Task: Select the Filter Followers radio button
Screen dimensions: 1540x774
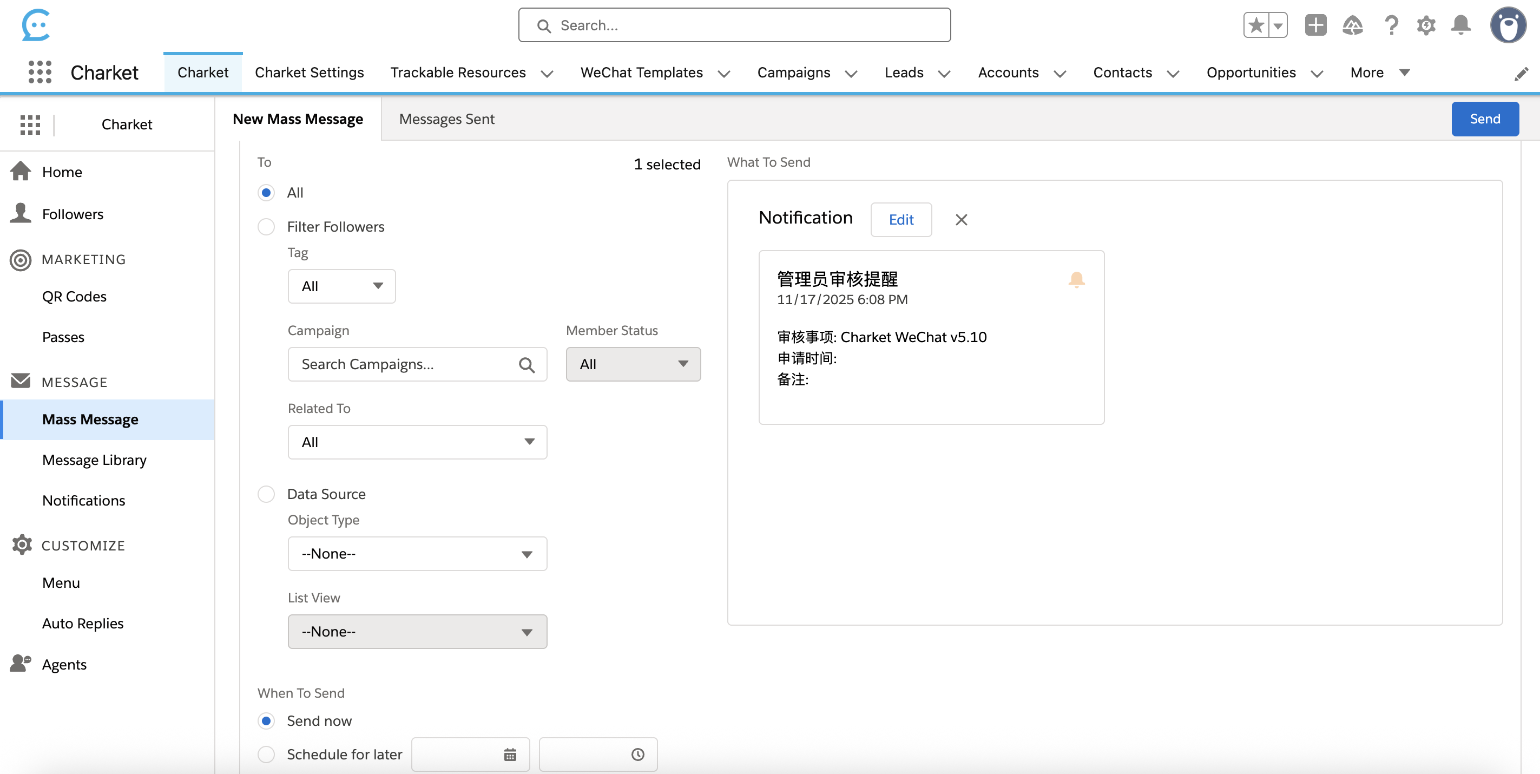Action: pos(266,227)
